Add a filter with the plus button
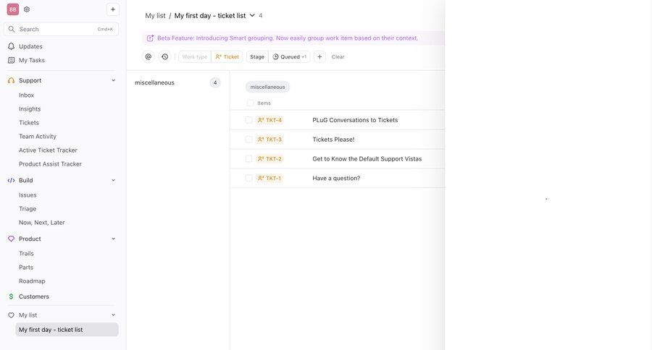Screen dimensions: 652x350 [x=319, y=57]
